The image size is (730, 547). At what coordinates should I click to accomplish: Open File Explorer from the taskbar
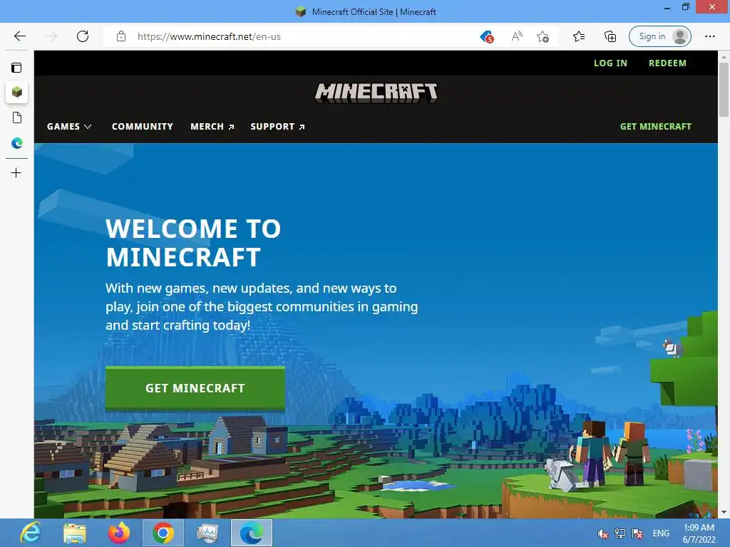click(74, 533)
